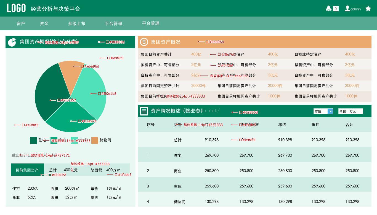Click the notification count badge showing 0
The height and width of the screenshot is (215, 377).
click(x=335, y=9)
